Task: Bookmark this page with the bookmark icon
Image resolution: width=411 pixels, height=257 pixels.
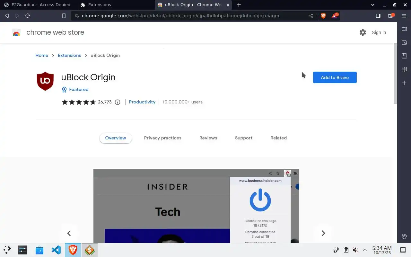Action: pos(64,16)
